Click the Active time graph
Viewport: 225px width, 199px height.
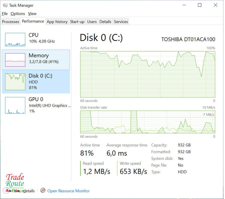147,74
